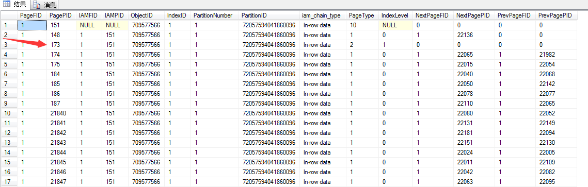
Task: Select the IAMPID column header
Action: point(116,15)
